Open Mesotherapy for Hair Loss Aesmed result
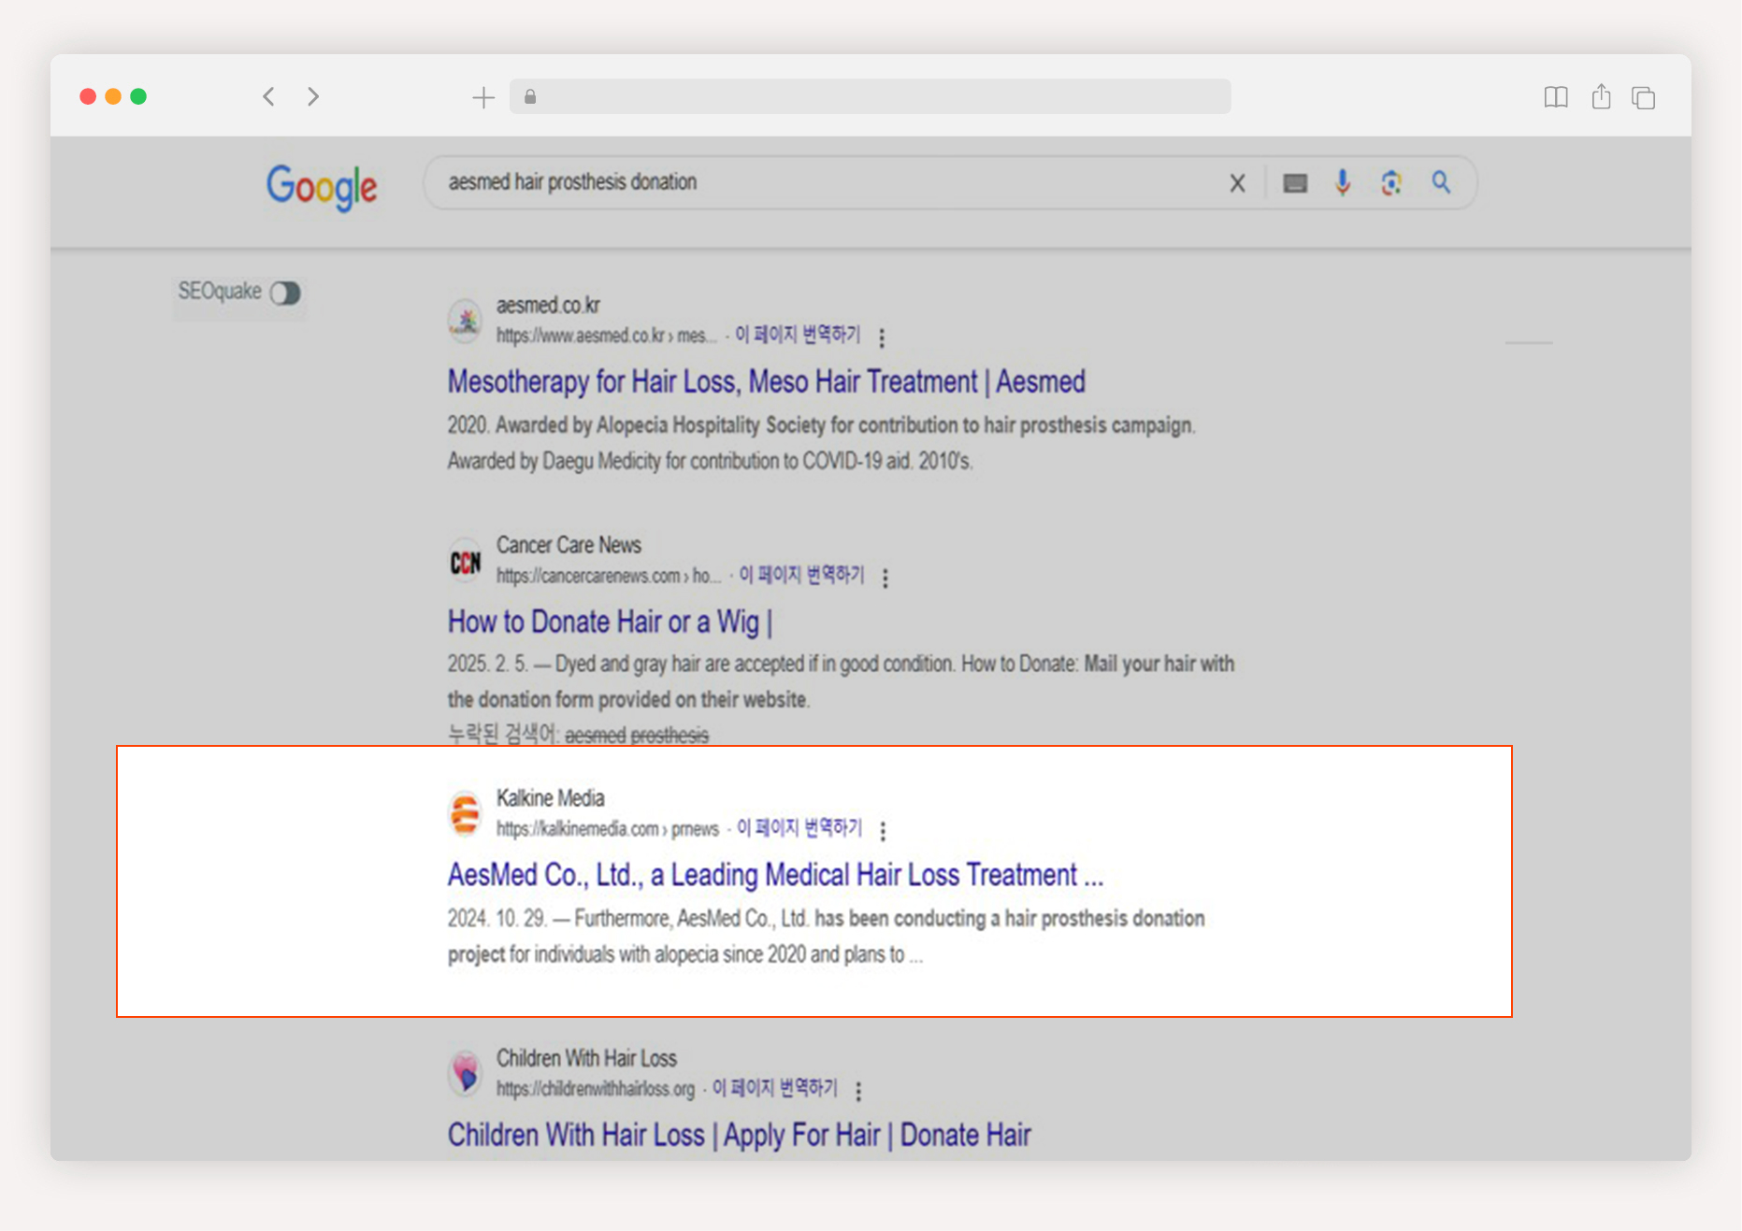The height and width of the screenshot is (1231, 1742). coord(767,381)
